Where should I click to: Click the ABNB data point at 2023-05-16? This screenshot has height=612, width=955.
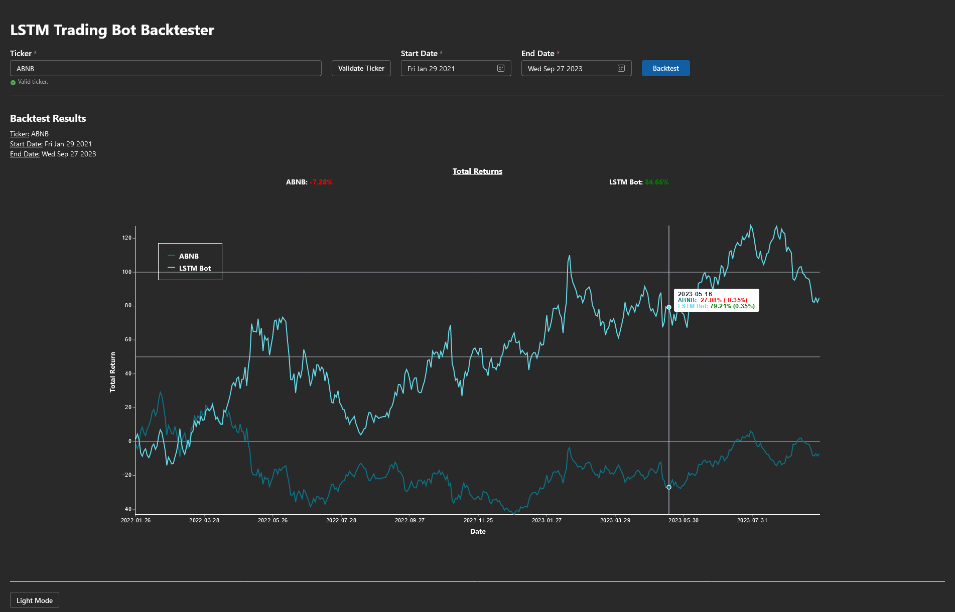669,487
